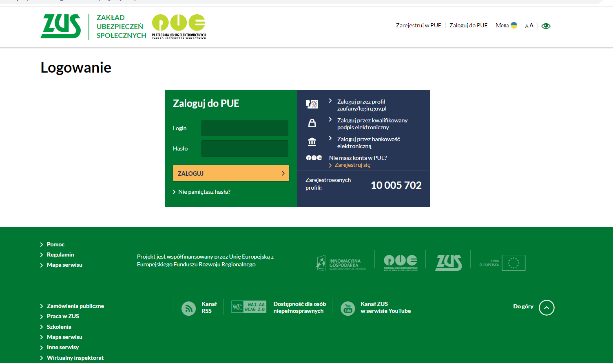This screenshot has height=363, width=613.
Task: Toggle high-contrast mode eye icon
Action: tap(546, 26)
